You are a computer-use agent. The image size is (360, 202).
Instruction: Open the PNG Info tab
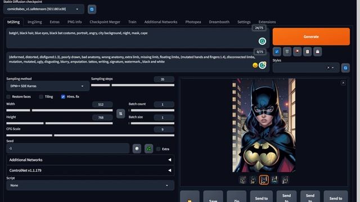tap(75, 22)
